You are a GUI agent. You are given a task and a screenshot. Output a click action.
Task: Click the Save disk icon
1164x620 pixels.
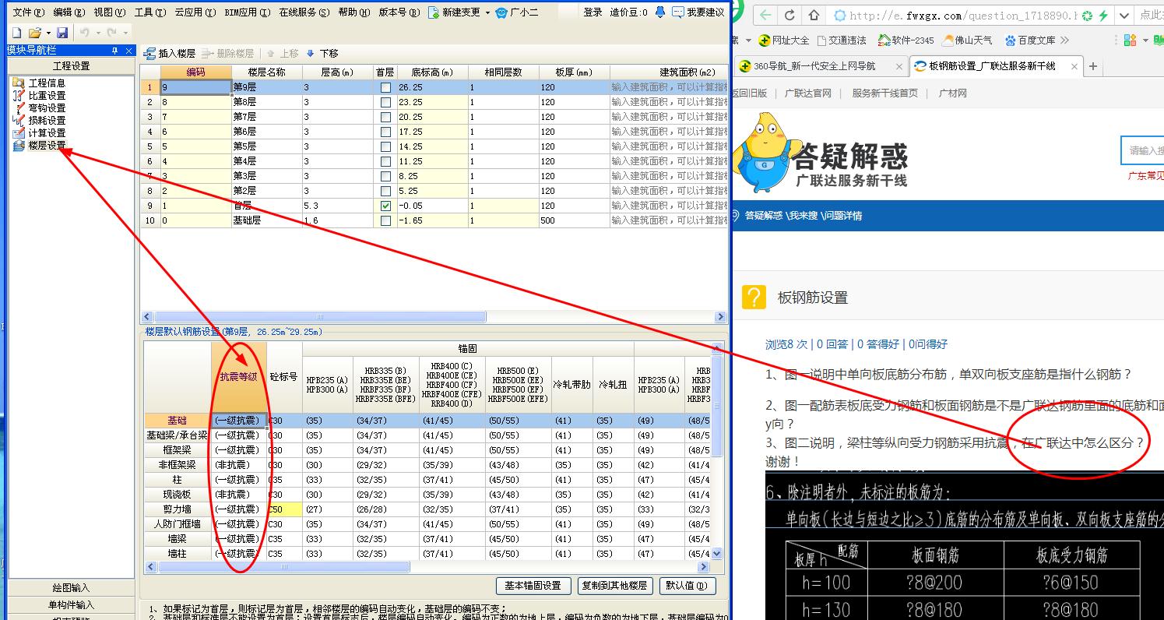click(x=62, y=33)
